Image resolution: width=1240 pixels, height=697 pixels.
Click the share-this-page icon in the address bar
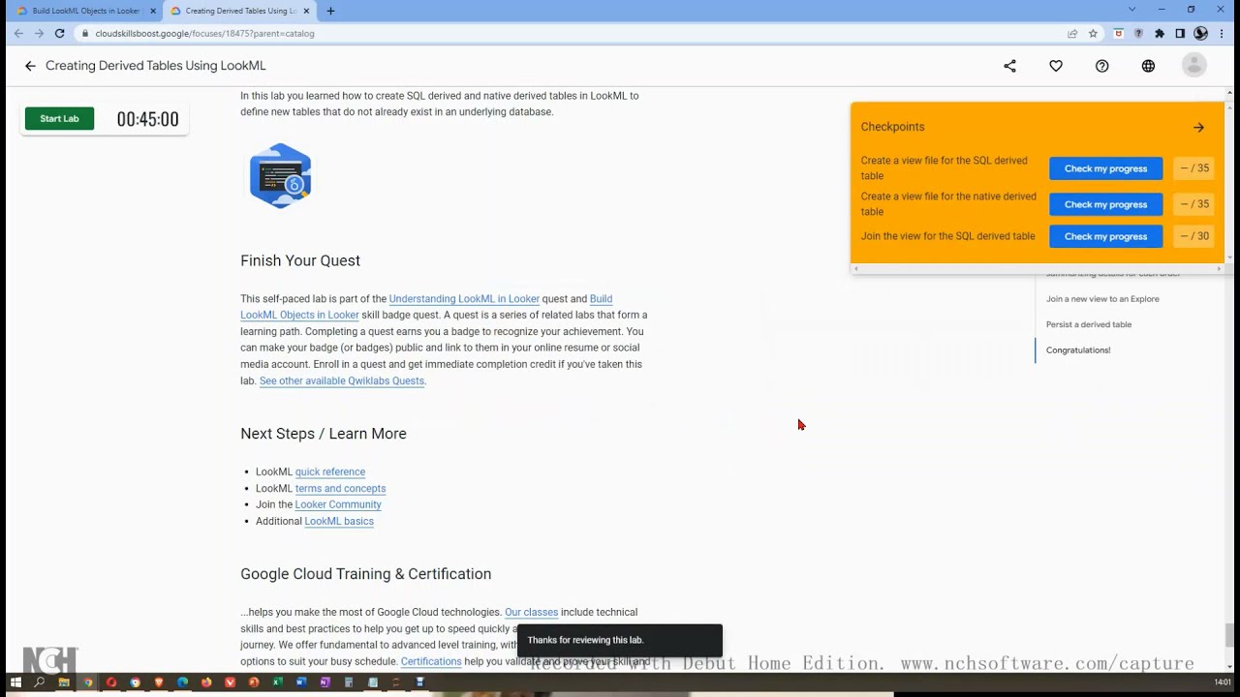pyautogui.click(x=1072, y=33)
